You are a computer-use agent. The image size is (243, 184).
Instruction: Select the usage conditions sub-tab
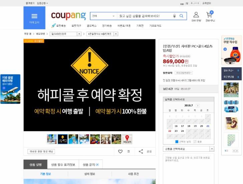coord(134,174)
